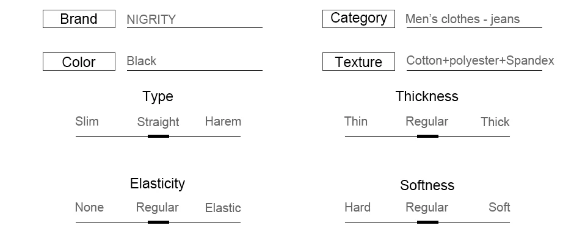
Task: Click the Black color field
Action: (194, 62)
